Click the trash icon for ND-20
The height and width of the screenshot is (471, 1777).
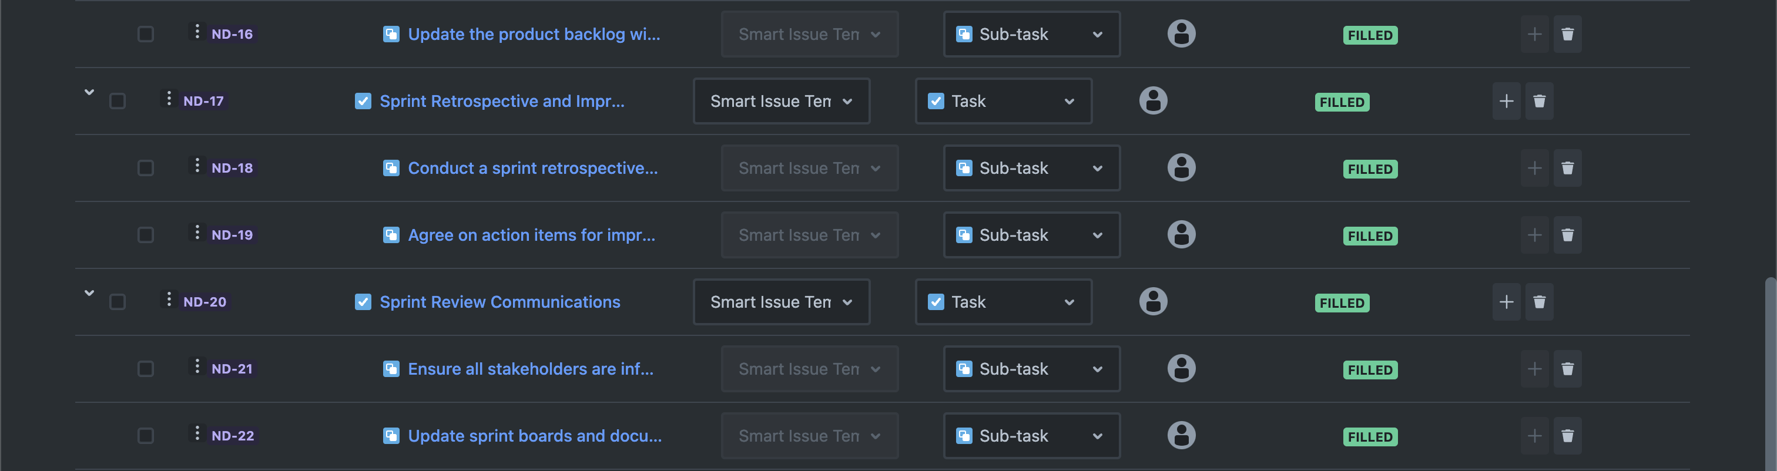coord(1539,302)
